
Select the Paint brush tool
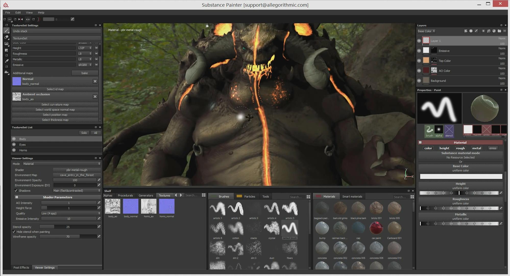[x=7, y=31]
